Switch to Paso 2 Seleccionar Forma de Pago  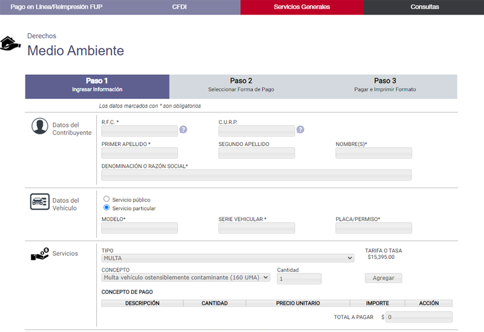click(x=241, y=85)
